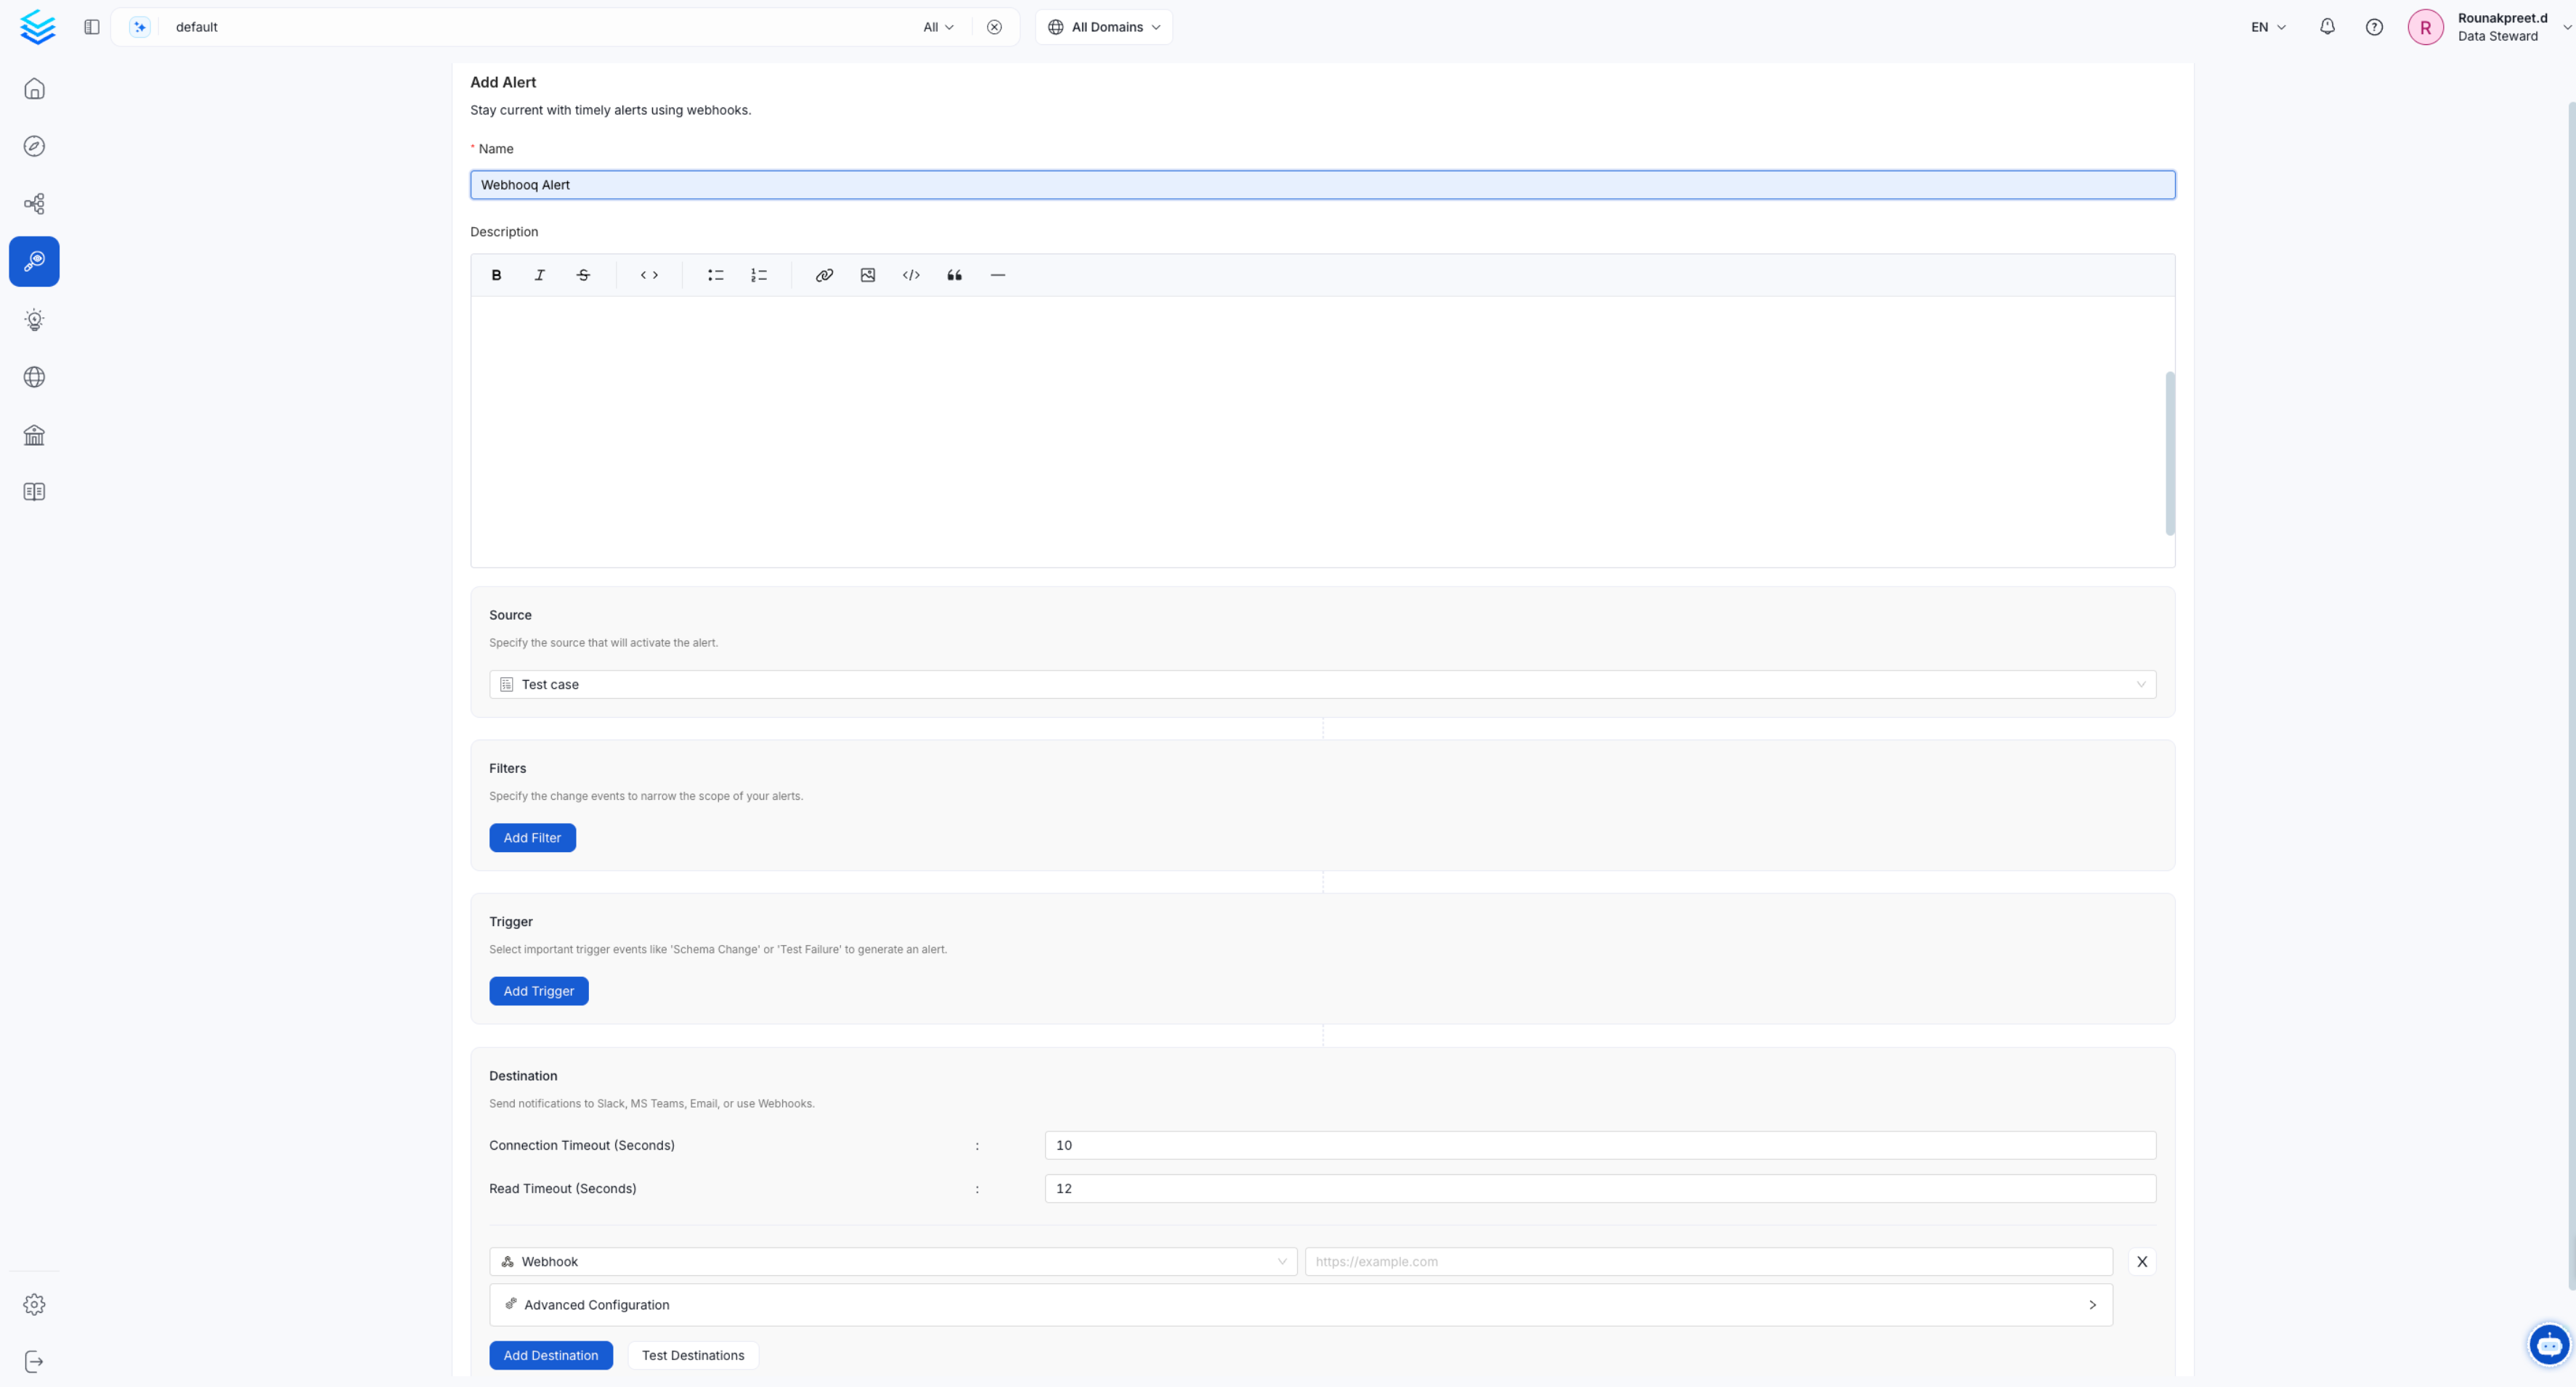The width and height of the screenshot is (2576, 1387).
Task: Insert image into description editor
Action: coord(868,275)
